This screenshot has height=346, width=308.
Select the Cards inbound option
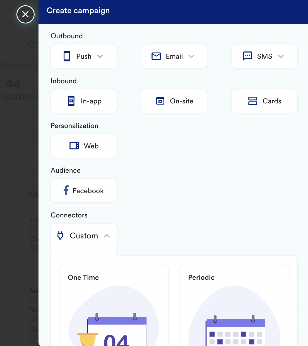[x=264, y=101]
